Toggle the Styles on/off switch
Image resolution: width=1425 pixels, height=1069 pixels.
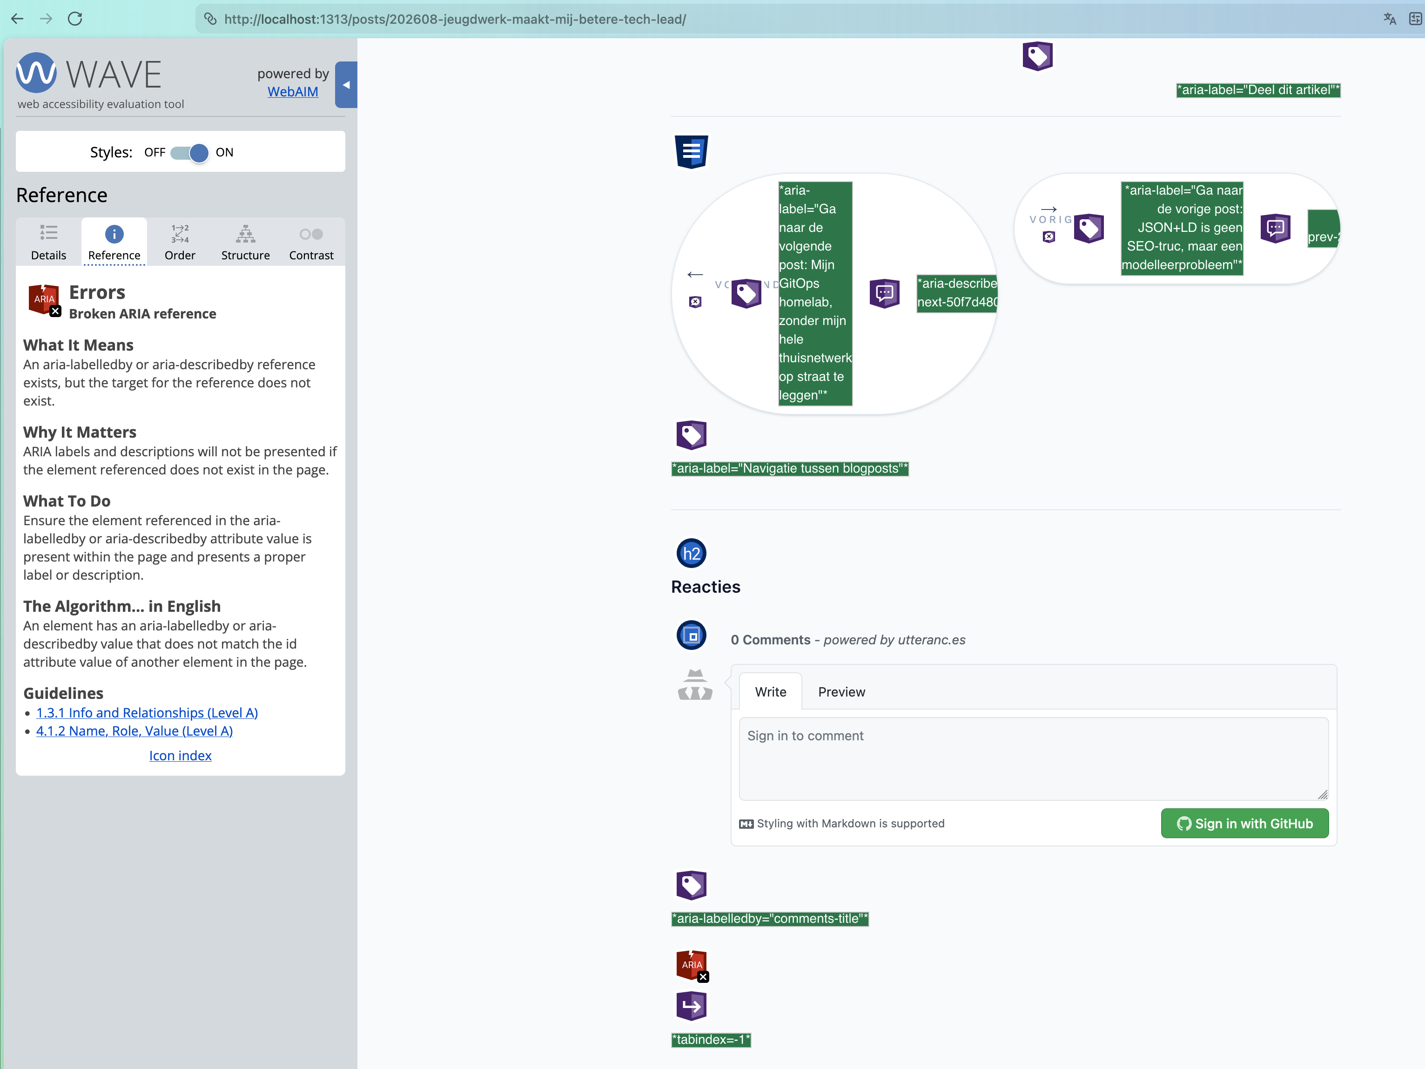(x=189, y=153)
